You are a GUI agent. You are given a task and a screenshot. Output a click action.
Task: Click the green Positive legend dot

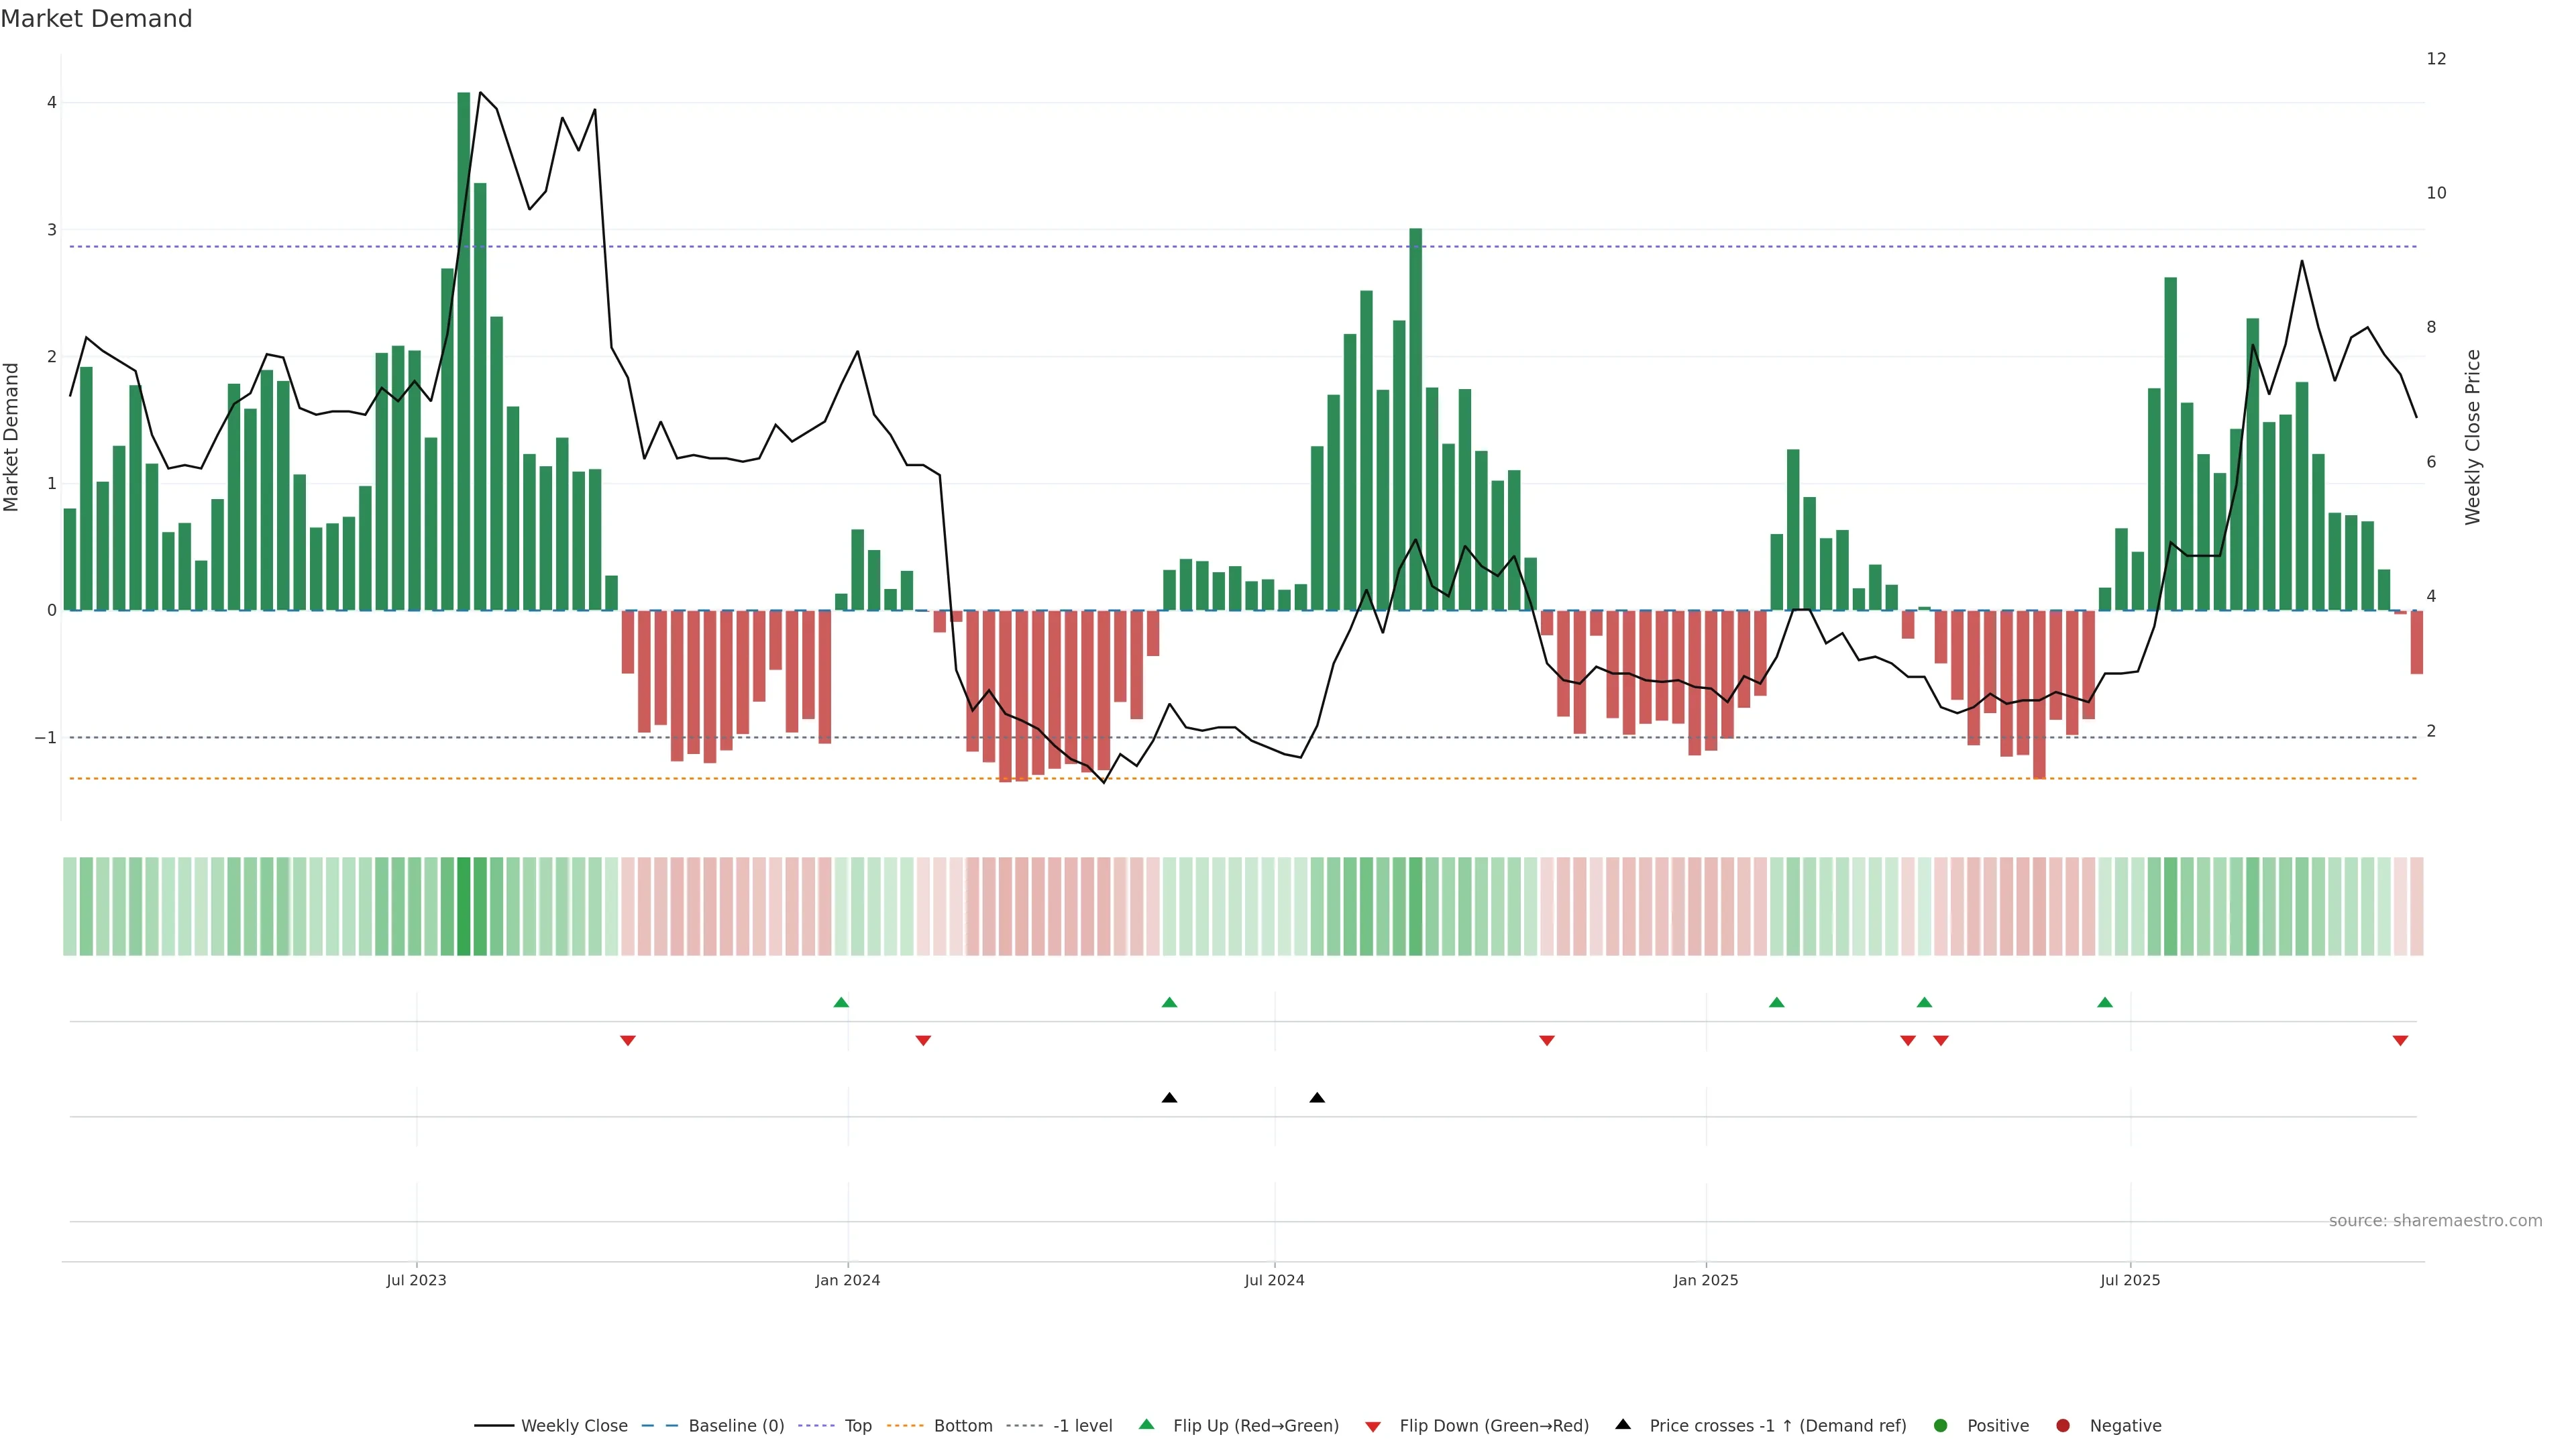[1940, 1425]
